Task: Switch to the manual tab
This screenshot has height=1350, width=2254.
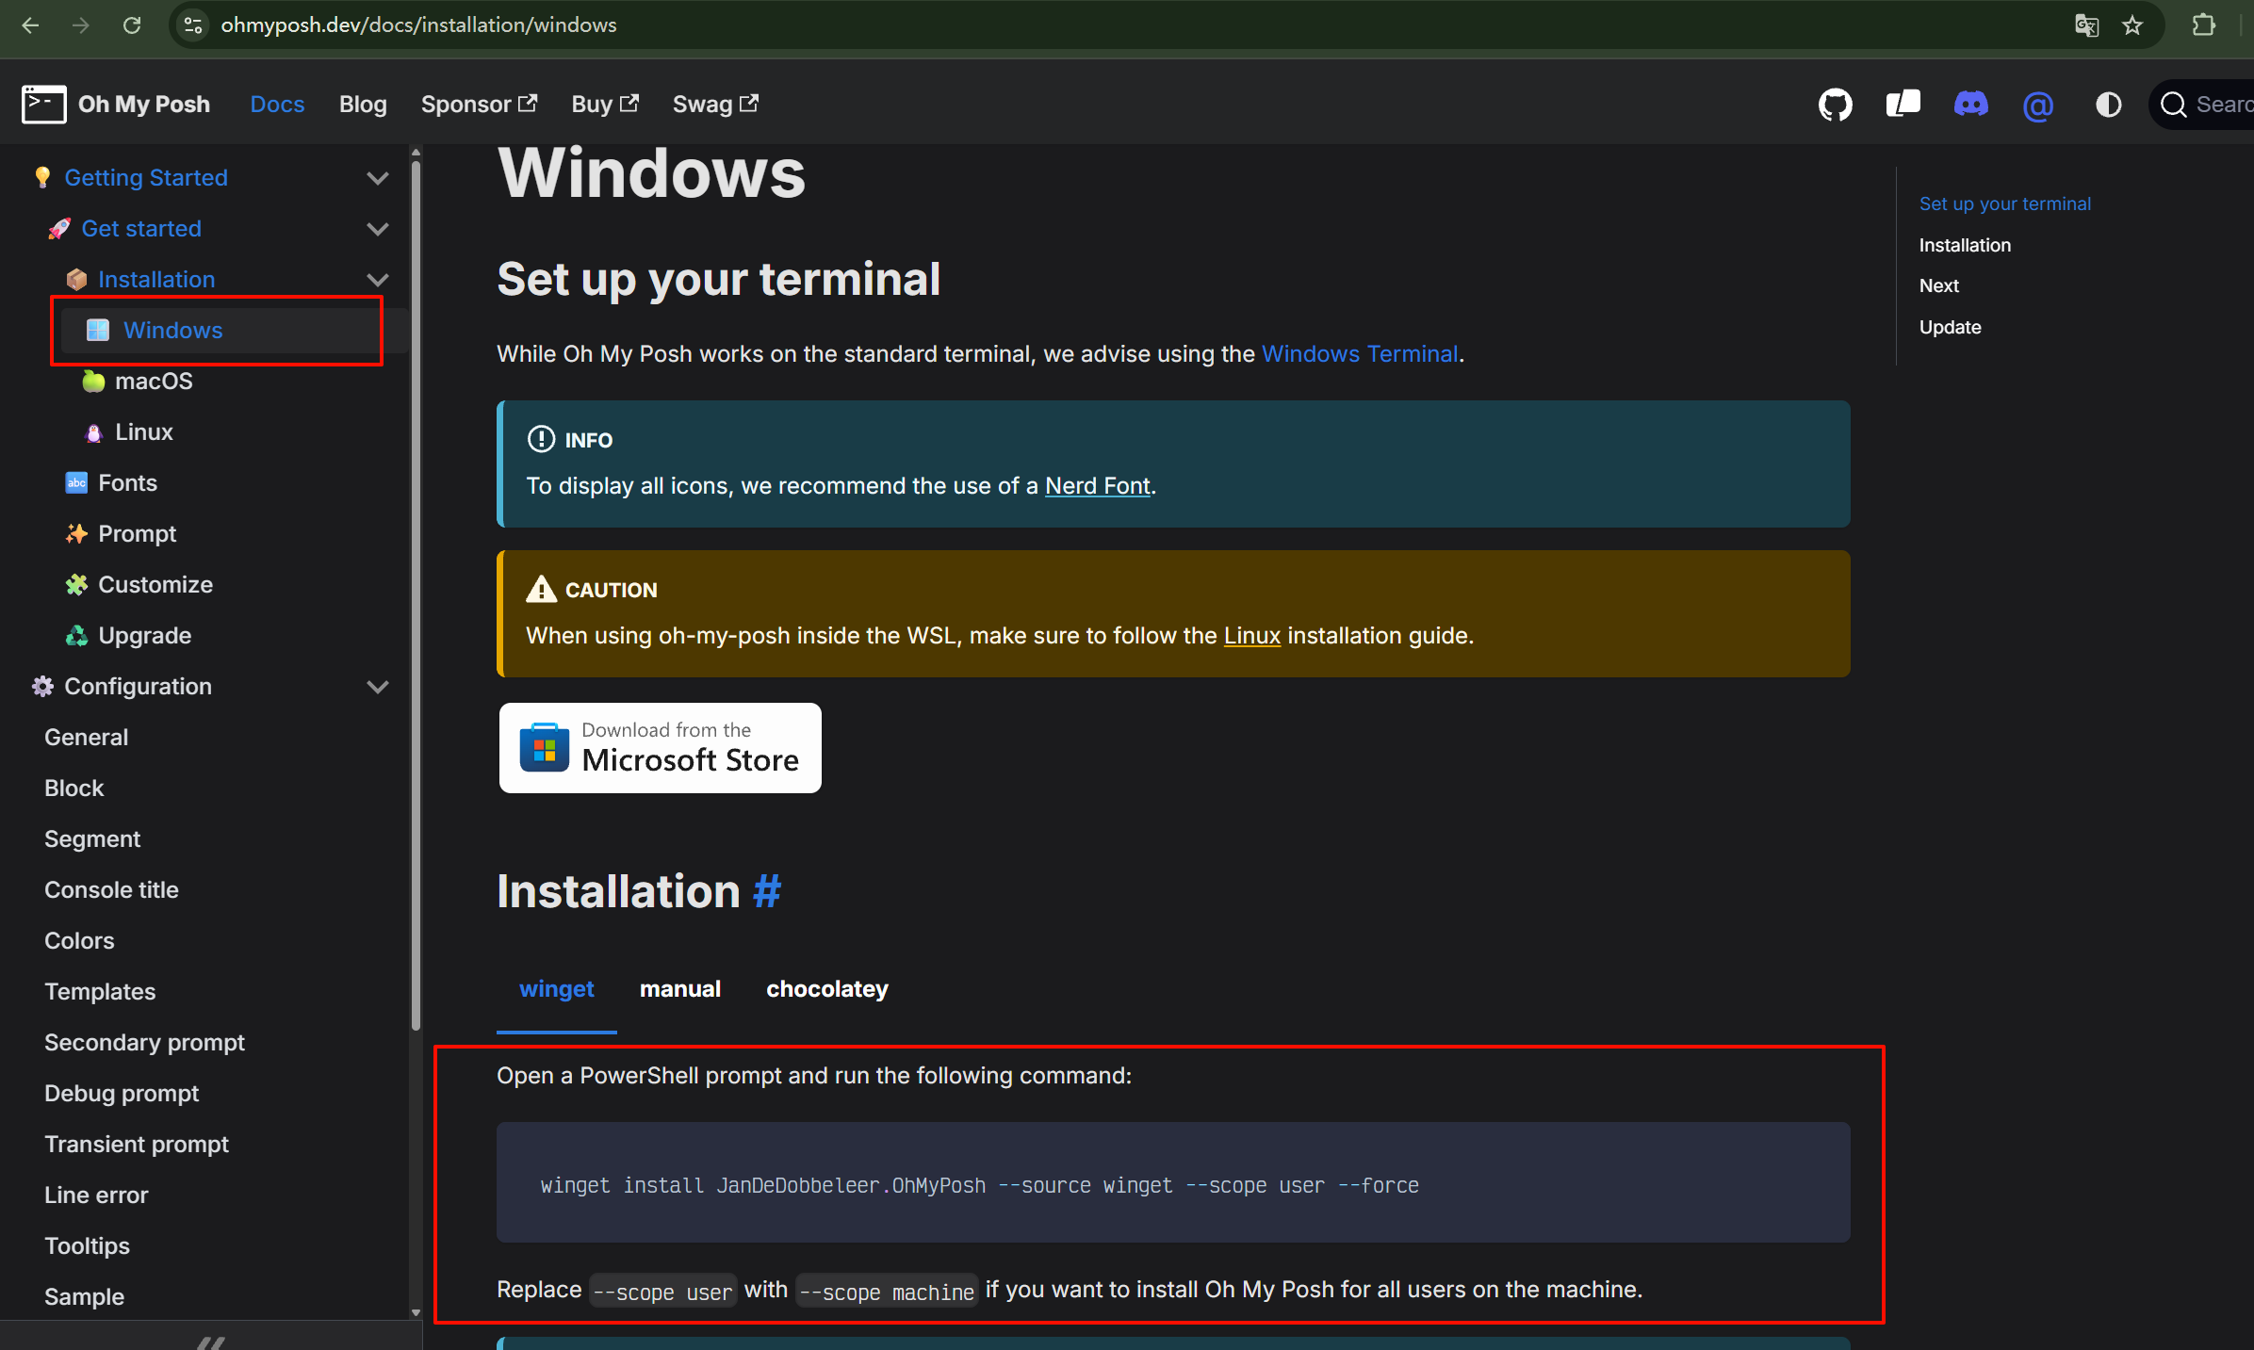Action: 679,989
